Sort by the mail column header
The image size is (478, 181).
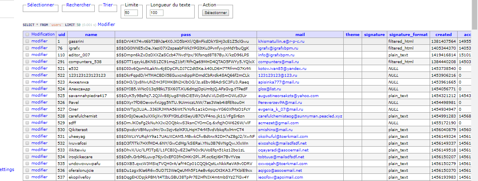click(300, 34)
